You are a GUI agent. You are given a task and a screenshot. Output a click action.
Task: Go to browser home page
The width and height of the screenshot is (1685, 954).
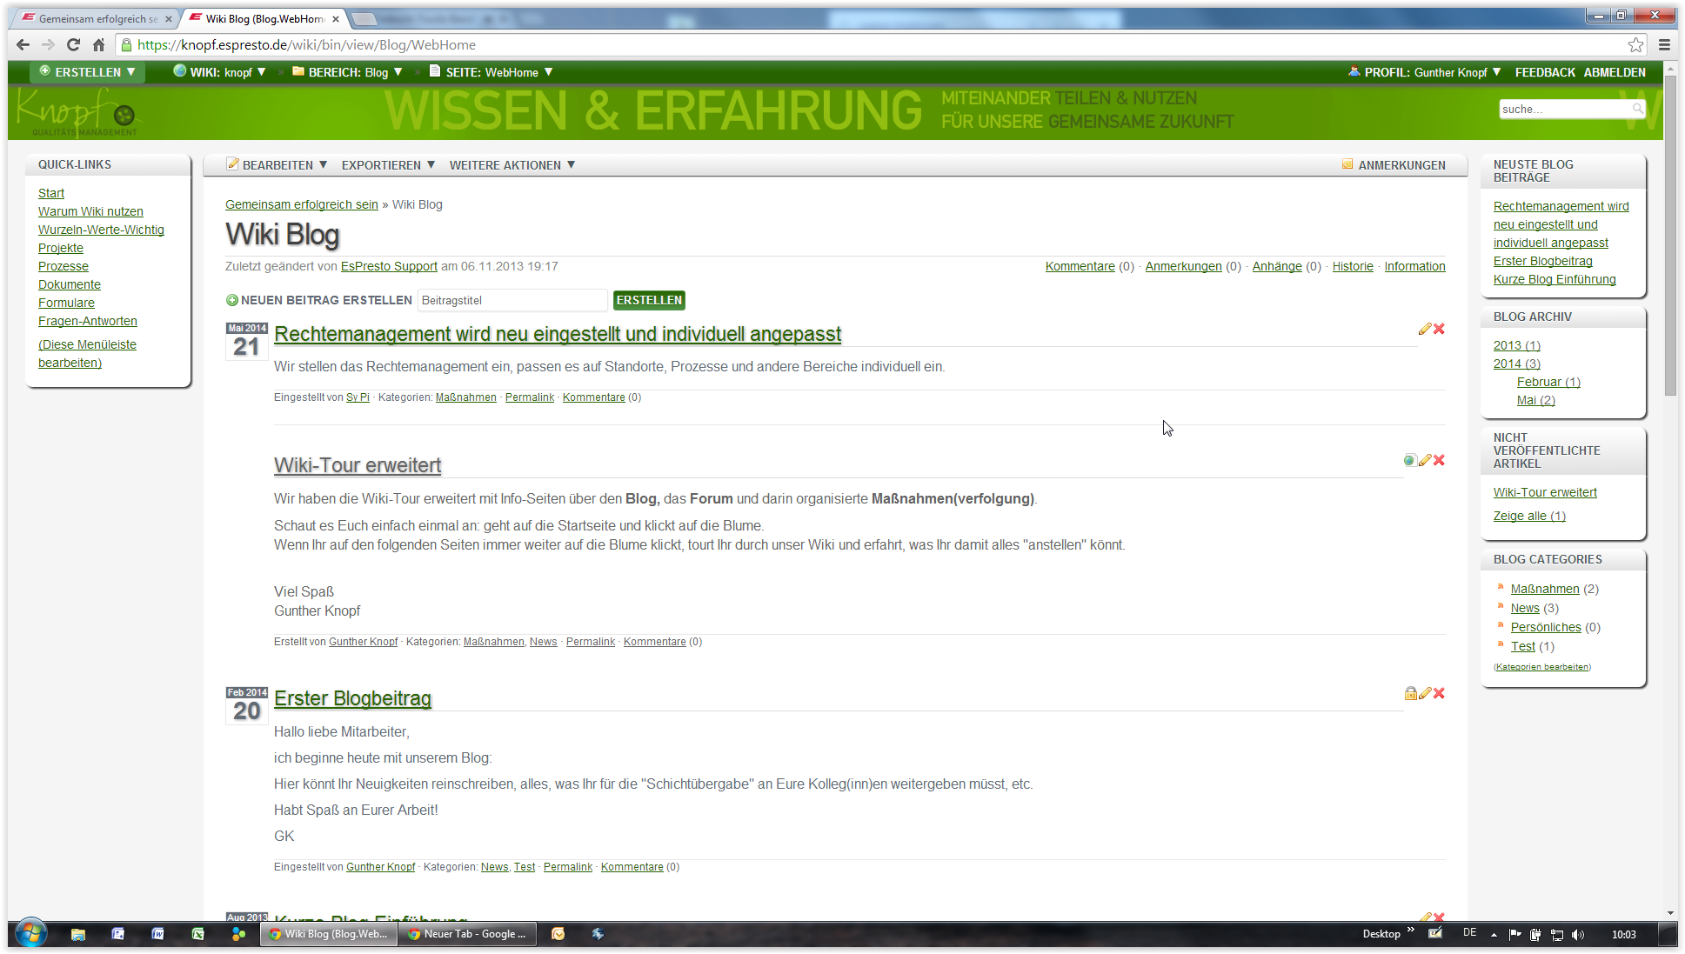click(x=98, y=45)
